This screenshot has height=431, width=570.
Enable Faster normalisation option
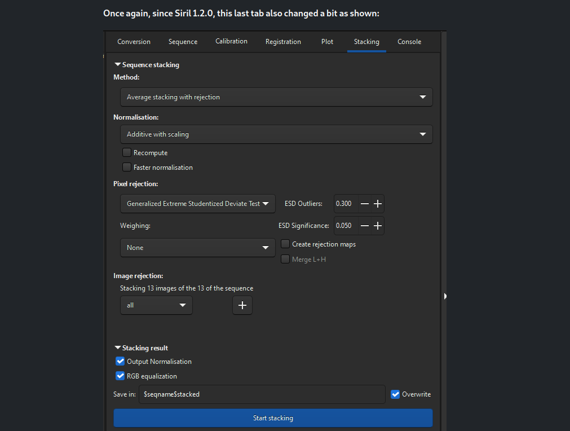(127, 168)
